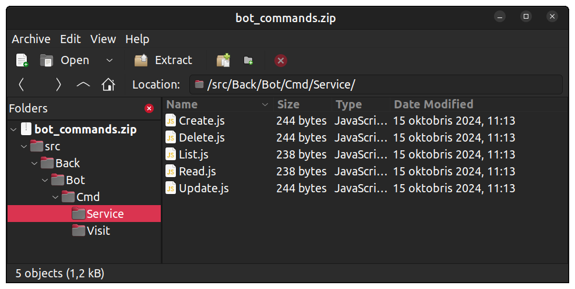575x289 pixels.
Task: Click the Cmd folder icon in tree
Action: [x=68, y=196]
